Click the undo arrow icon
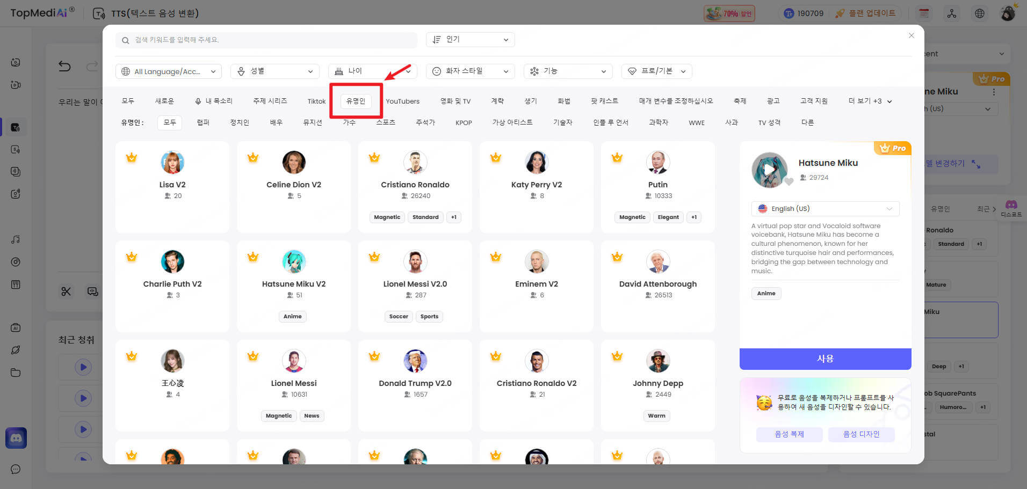The height and width of the screenshot is (489, 1027). pos(64,66)
